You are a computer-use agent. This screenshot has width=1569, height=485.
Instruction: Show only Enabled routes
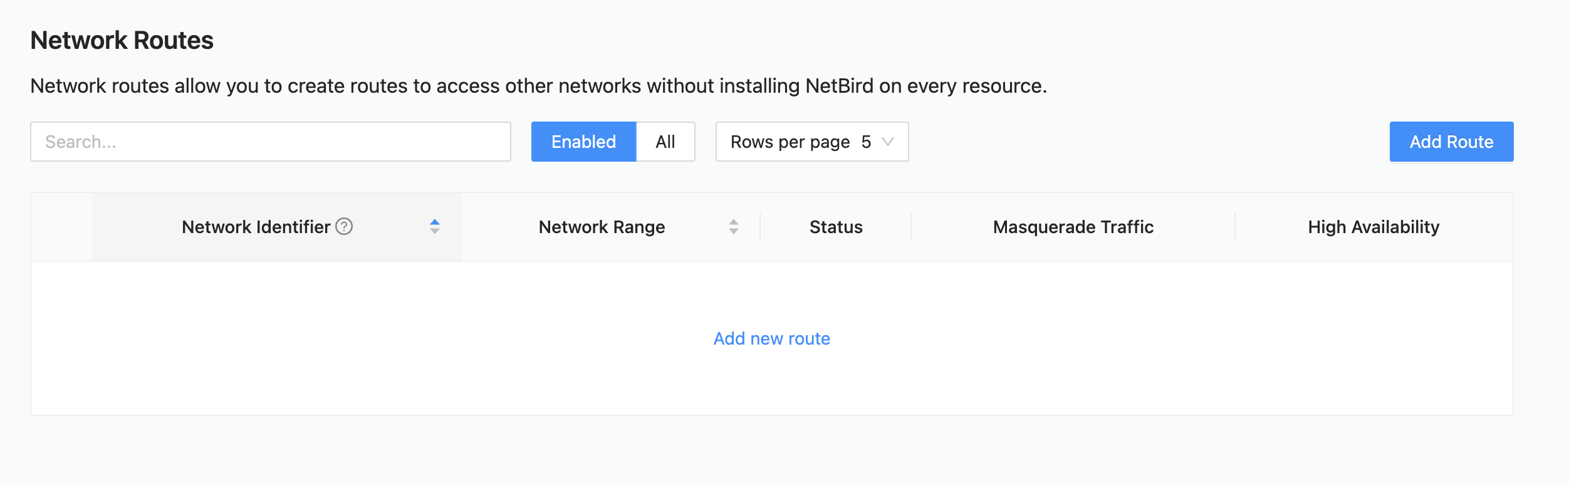583,142
